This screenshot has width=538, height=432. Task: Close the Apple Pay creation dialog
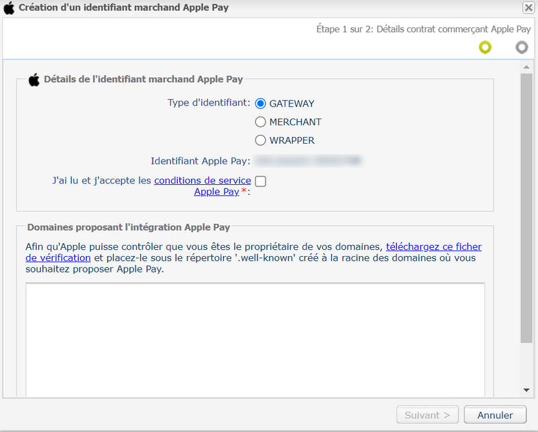pyautogui.click(x=528, y=8)
